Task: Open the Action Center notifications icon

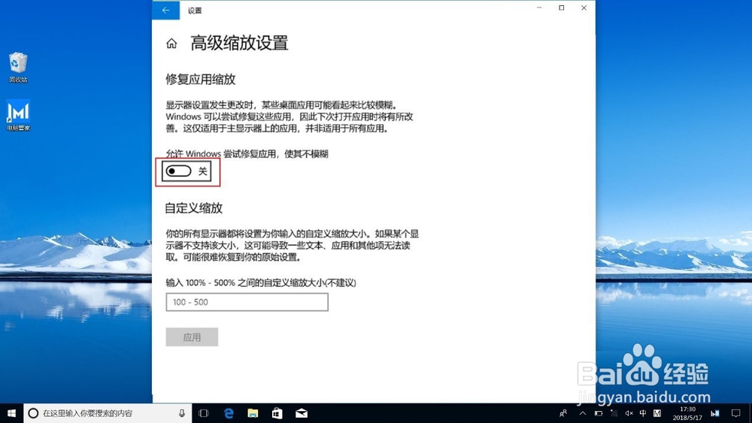Action: pyautogui.click(x=735, y=413)
